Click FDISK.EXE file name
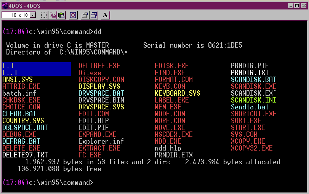The width and height of the screenshot is (309, 194). coord(171,66)
